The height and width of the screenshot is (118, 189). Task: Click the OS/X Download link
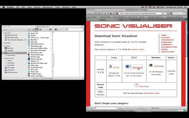click(x=138, y=68)
